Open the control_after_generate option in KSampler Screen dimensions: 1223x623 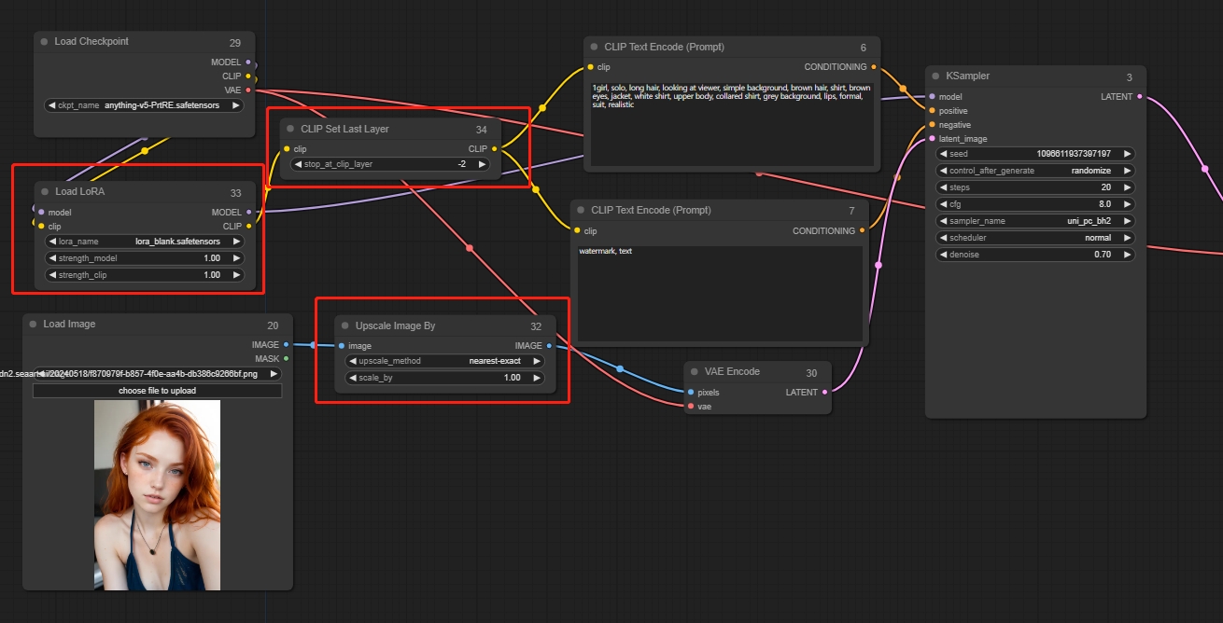click(1034, 171)
